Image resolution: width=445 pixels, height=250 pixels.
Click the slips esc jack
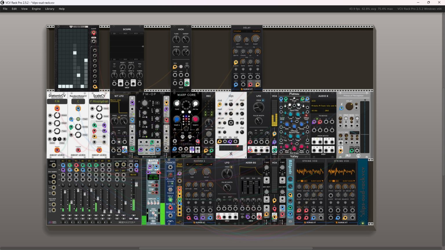[x=231, y=123]
